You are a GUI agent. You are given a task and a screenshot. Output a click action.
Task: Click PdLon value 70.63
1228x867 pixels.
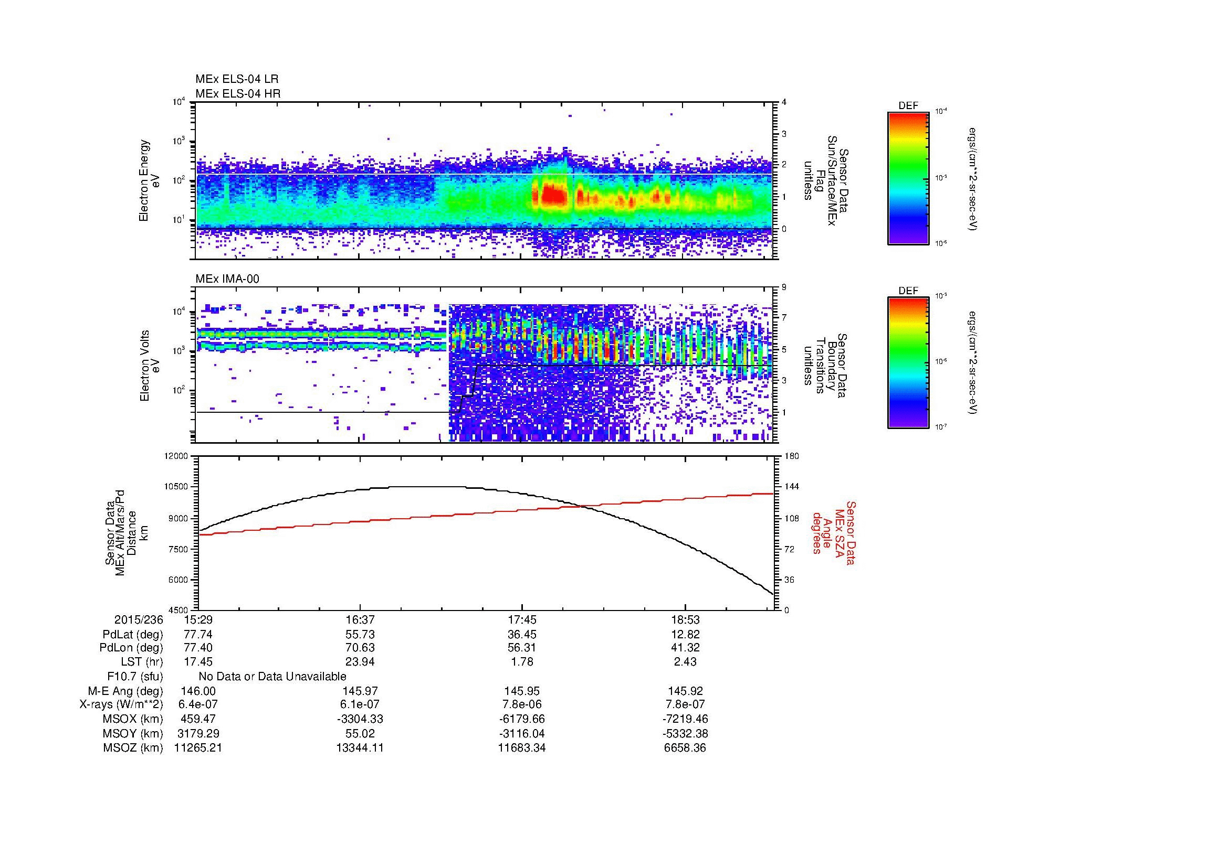[x=360, y=648]
